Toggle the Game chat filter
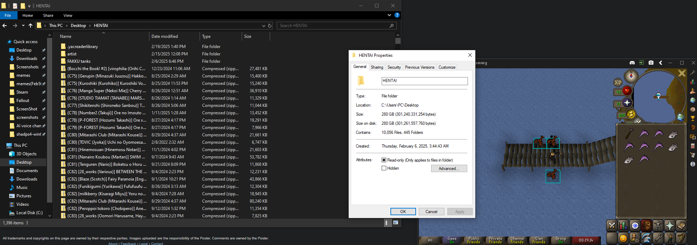This screenshot has width=697, height=245. pos(452,240)
